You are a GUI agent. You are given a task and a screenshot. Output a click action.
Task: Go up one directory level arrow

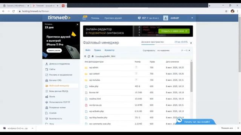85,56
